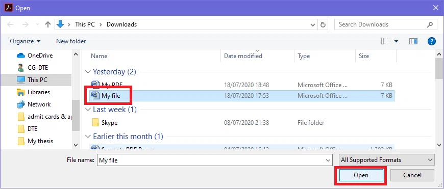Viewport: 444px width, 189px height.
Task: Sort by Date modified column header
Action: pos(243,56)
